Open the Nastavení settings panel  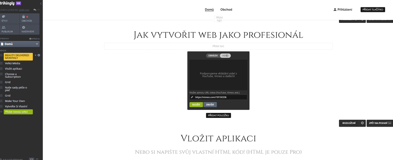click(29, 29)
